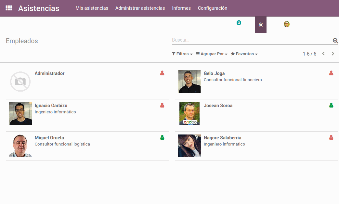
Task: Open Mis asistencias menu
Action: (x=92, y=8)
